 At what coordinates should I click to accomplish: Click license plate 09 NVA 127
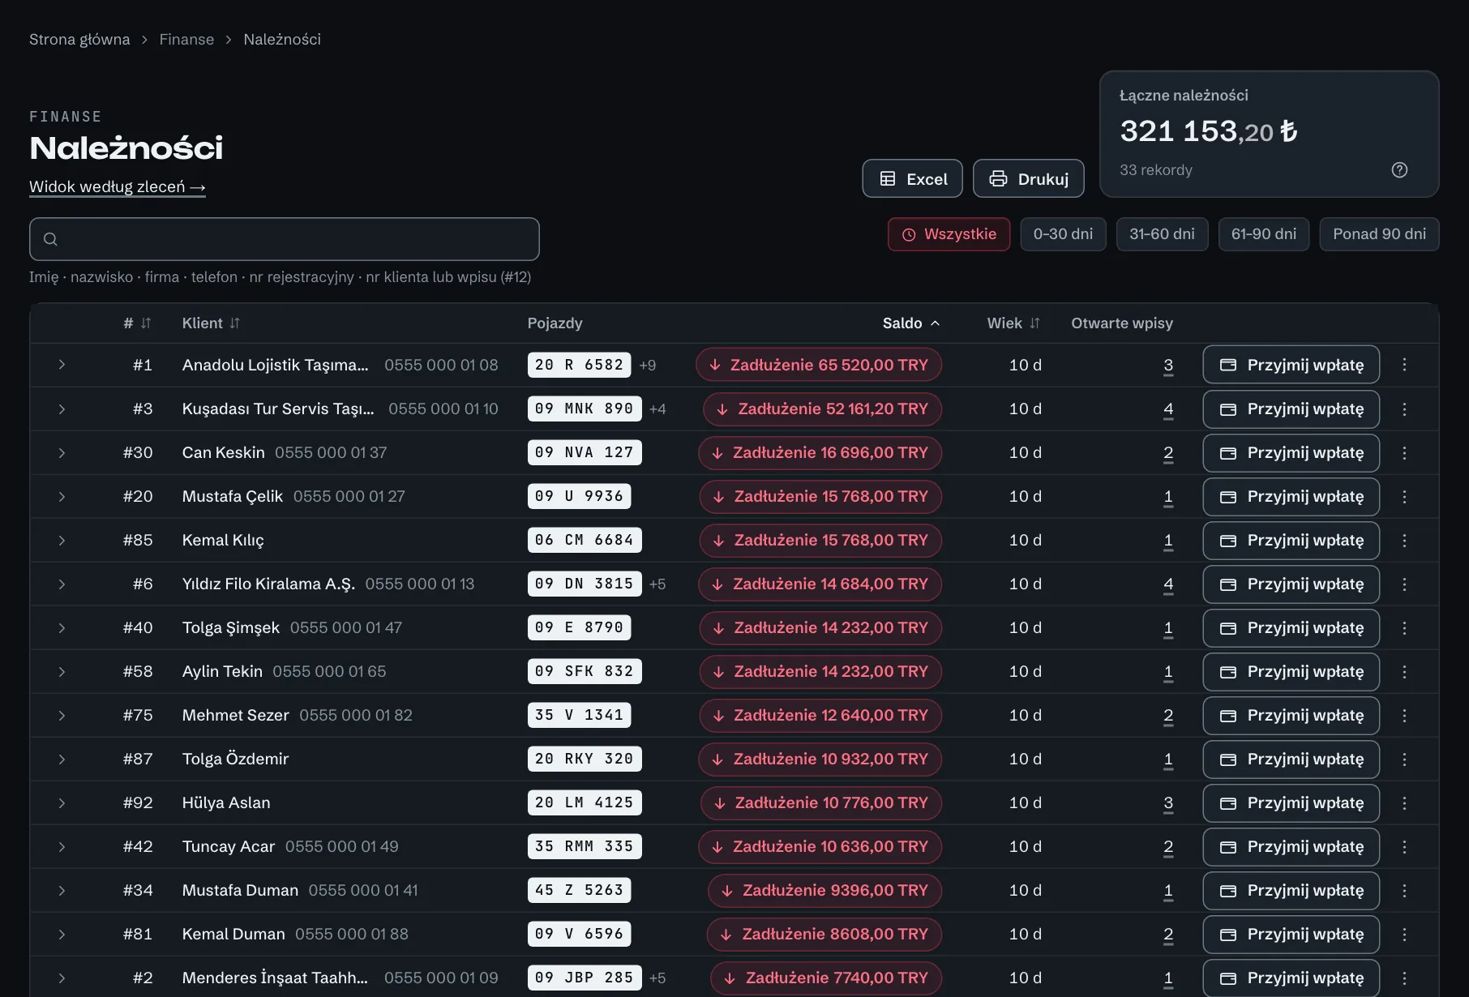tap(585, 452)
